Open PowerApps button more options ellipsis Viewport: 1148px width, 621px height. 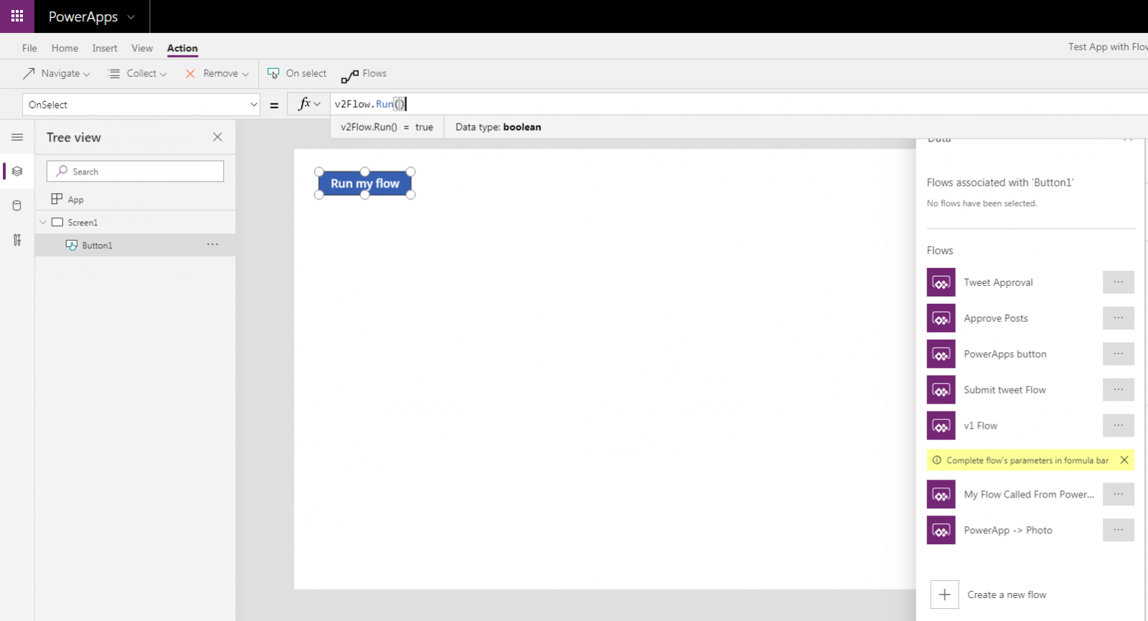[1118, 354]
